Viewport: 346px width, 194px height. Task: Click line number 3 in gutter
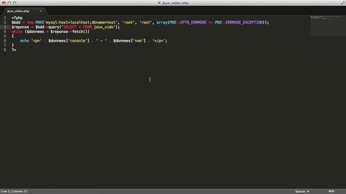(x=5, y=27)
